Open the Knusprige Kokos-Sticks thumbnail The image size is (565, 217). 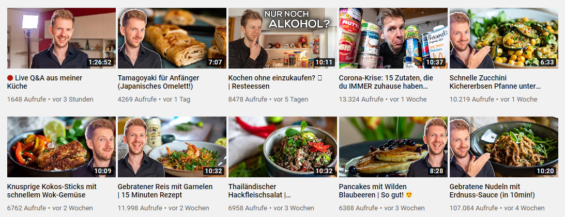[x=62, y=147]
